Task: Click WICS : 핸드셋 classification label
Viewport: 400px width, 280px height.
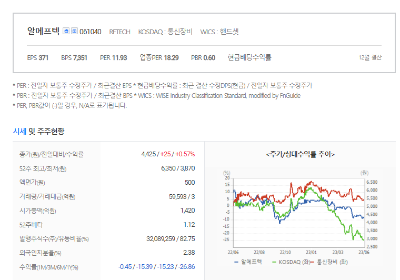Action: click(219, 32)
